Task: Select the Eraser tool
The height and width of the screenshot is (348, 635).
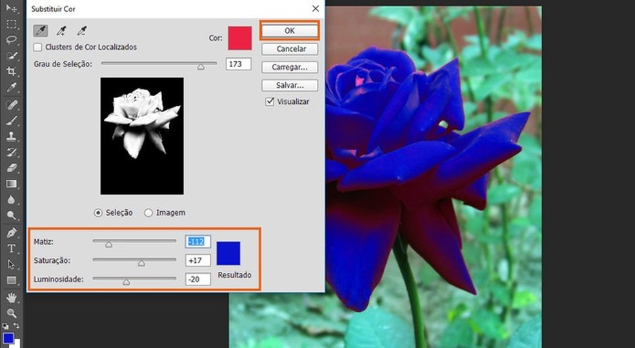Action: (12, 168)
